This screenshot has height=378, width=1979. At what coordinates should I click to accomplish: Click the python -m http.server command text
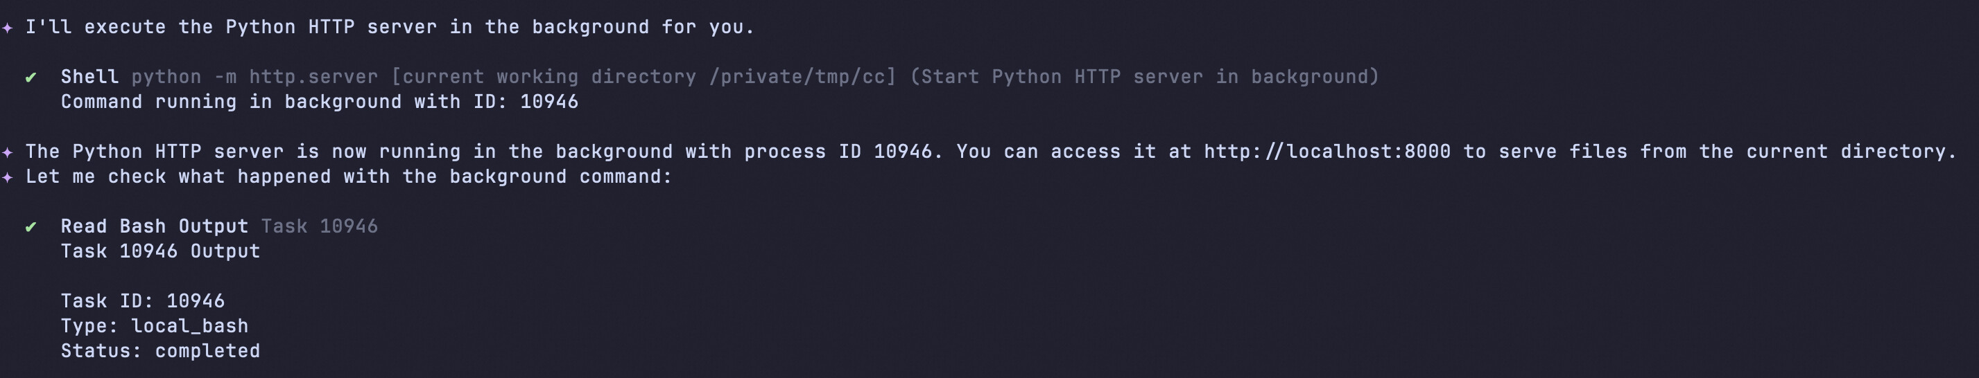coord(254,77)
